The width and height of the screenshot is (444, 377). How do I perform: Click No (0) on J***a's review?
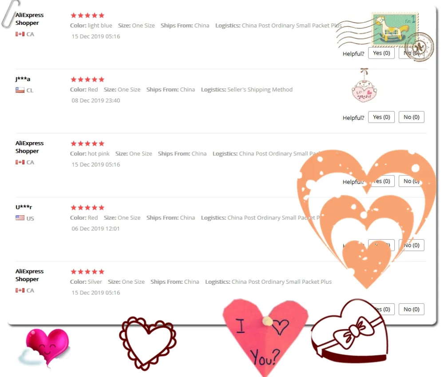pyautogui.click(x=412, y=117)
